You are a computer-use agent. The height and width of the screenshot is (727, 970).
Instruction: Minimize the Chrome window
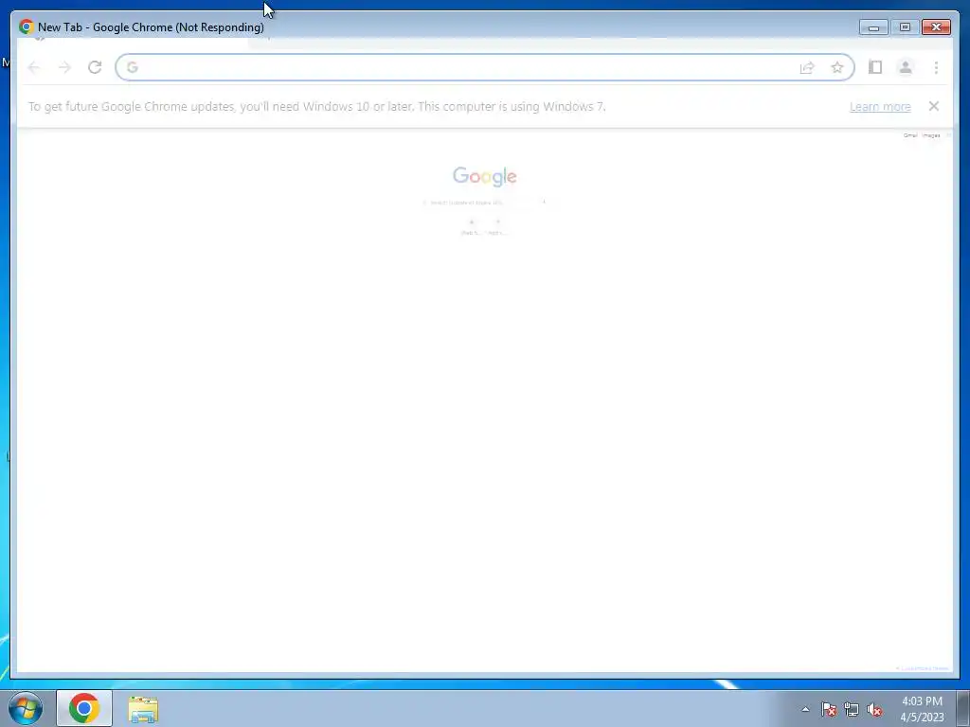tap(873, 27)
